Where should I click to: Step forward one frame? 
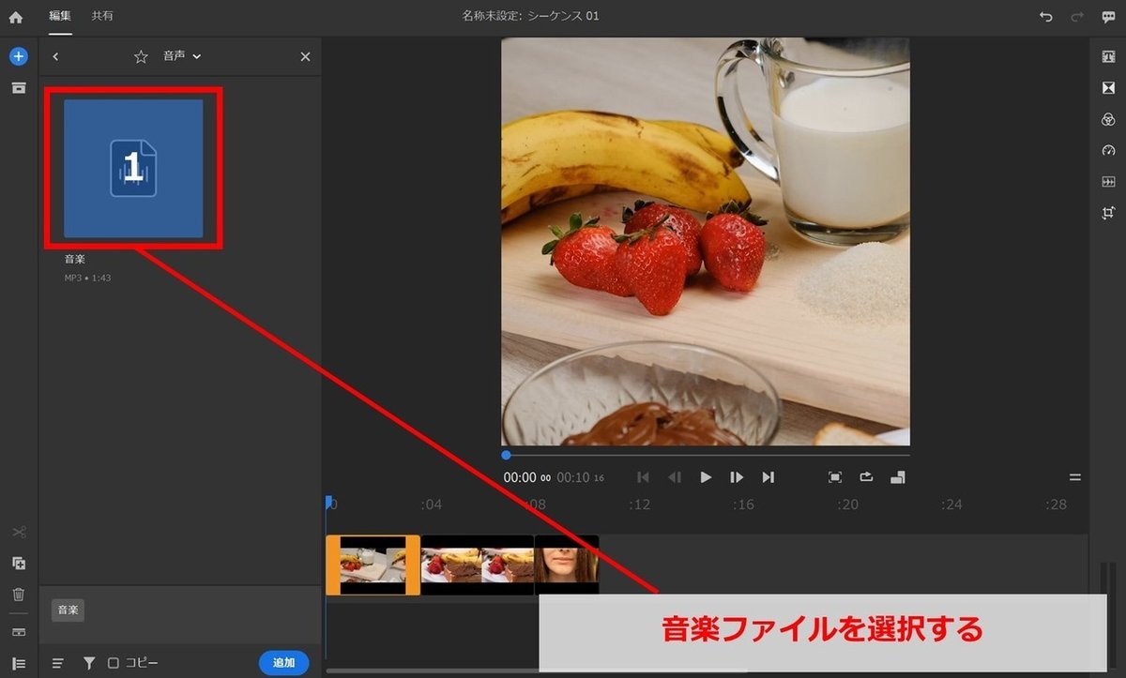pyautogui.click(x=737, y=477)
